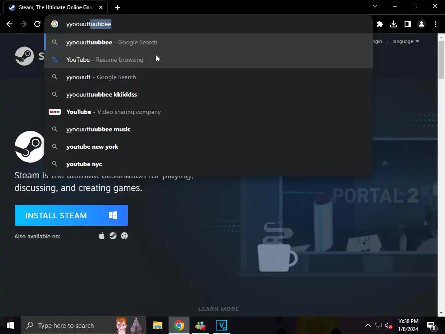The height and width of the screenshot is (334, 445).
Task: Open the blue V app taskbar icon
Action: pyautogui.click(x=222, y=325)
